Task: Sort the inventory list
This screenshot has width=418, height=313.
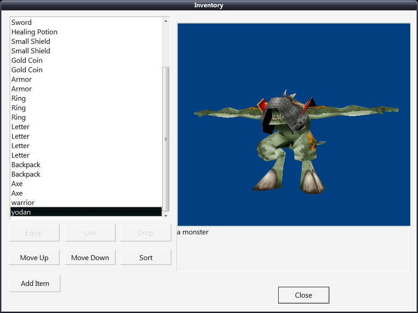Action: 146,257
